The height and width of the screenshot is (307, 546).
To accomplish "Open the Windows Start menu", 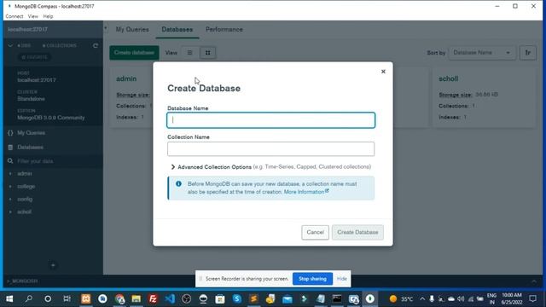I will 9,298.
